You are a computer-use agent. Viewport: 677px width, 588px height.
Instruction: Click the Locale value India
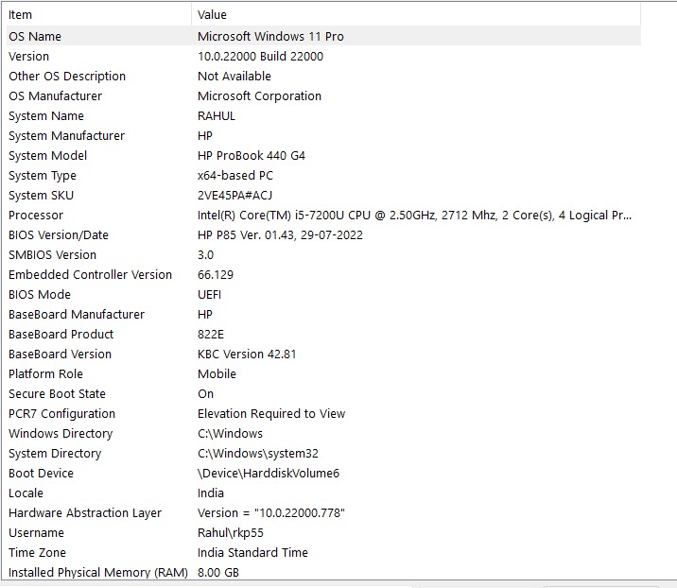pyautogui.click(x=211, y=493)
